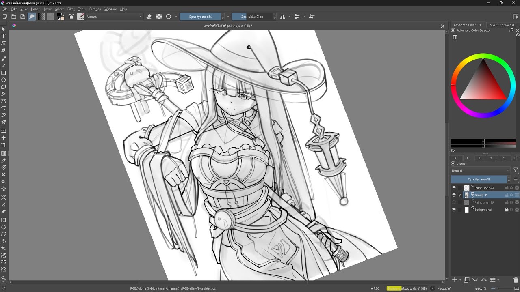Open Layers panel blending mode dropdown

(x=481, y=170)
